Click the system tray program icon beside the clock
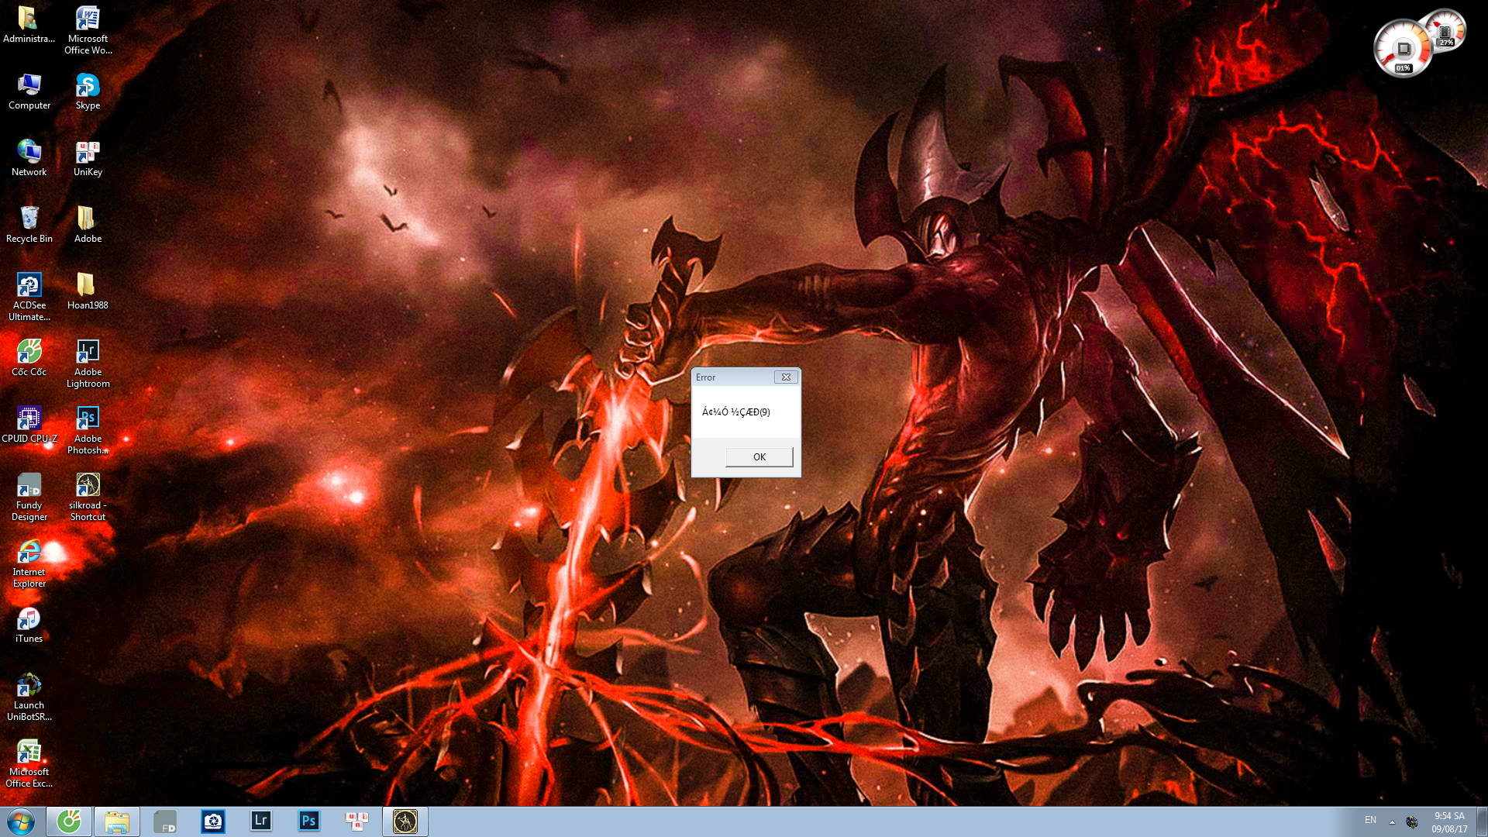The image size is (1488, 837). click(x=1412, y=821)
